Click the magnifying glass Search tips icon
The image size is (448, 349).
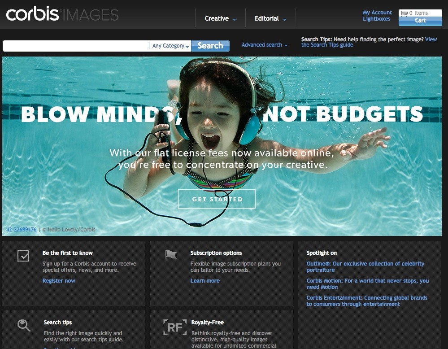(x=24, y=325)
